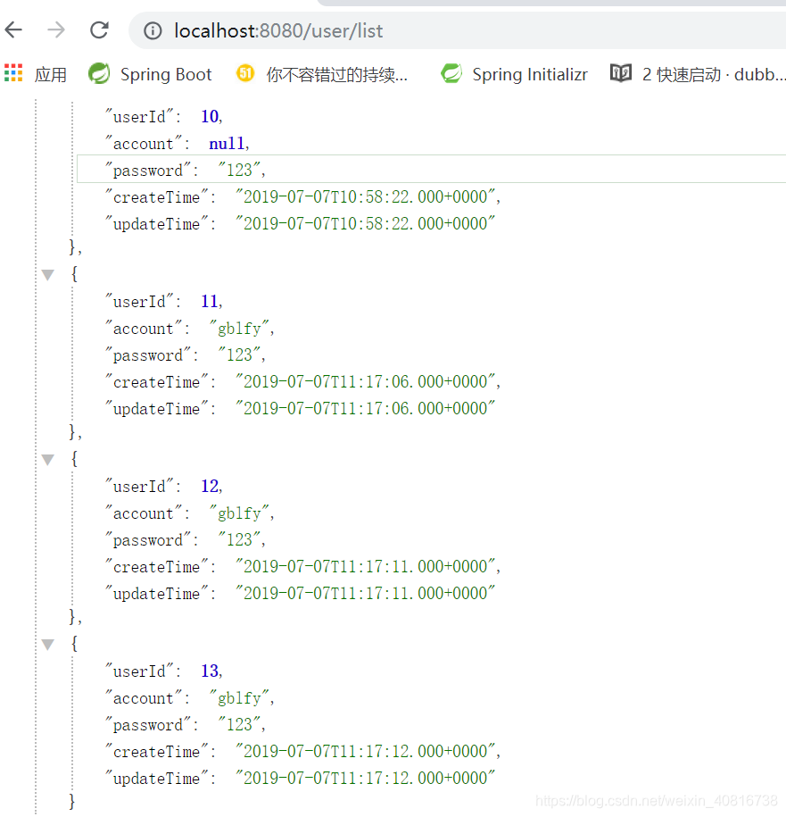Select the userId value 10
This screenshot has width=786, height=817.
210,116
